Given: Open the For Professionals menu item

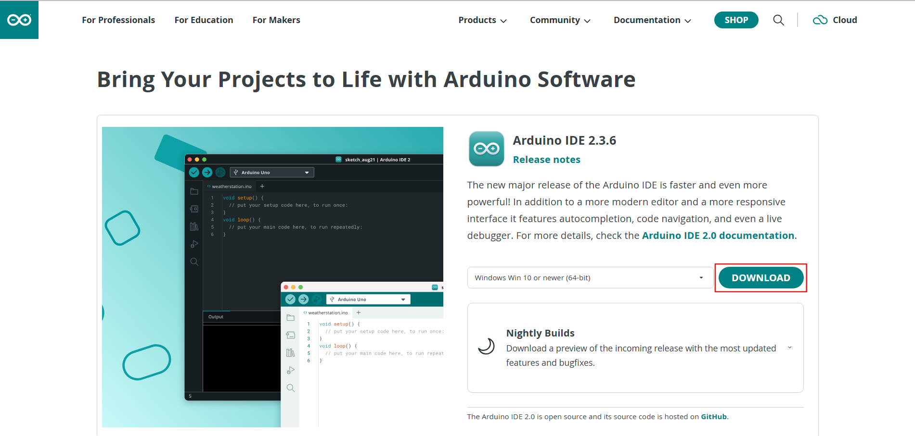Looking at the screenshot, I should 118,20.
